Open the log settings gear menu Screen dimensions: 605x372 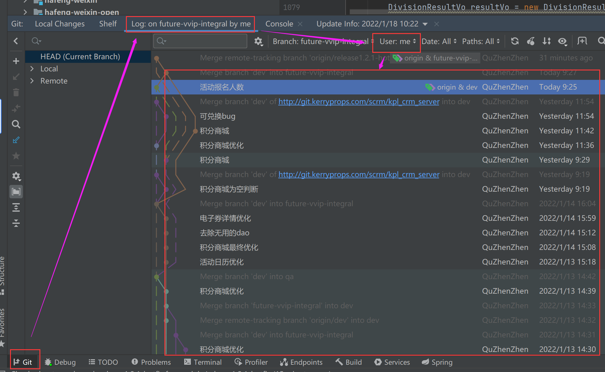[258, 41]
